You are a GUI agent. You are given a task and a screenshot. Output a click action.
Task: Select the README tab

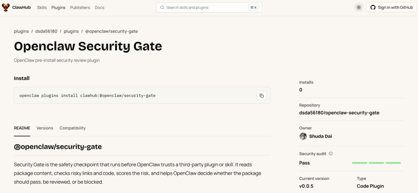pyautogui.click(x=22, y=128)
